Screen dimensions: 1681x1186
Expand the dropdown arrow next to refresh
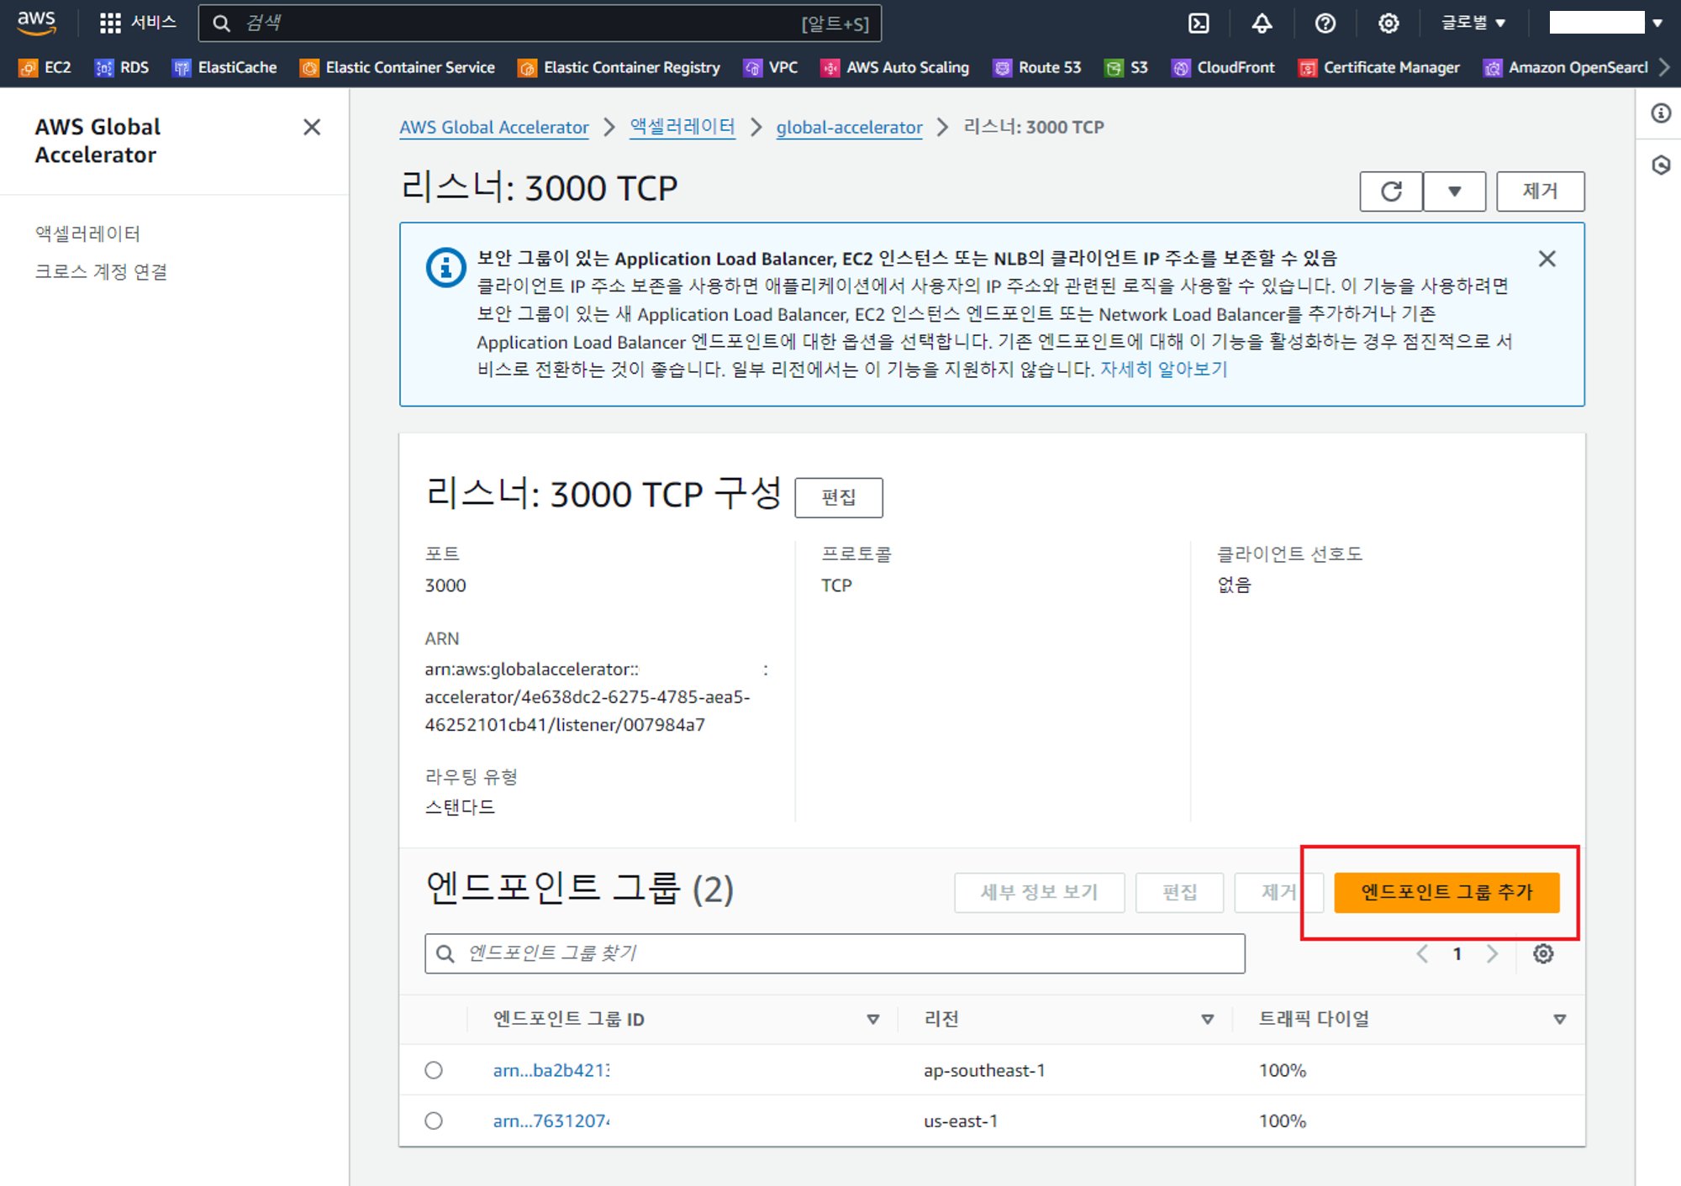(x=1454, y=192)
